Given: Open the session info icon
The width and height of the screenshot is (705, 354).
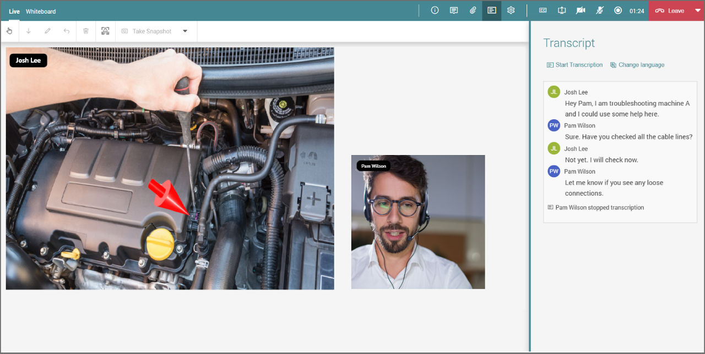Looking at the screenshot, I should click(435, 10).
